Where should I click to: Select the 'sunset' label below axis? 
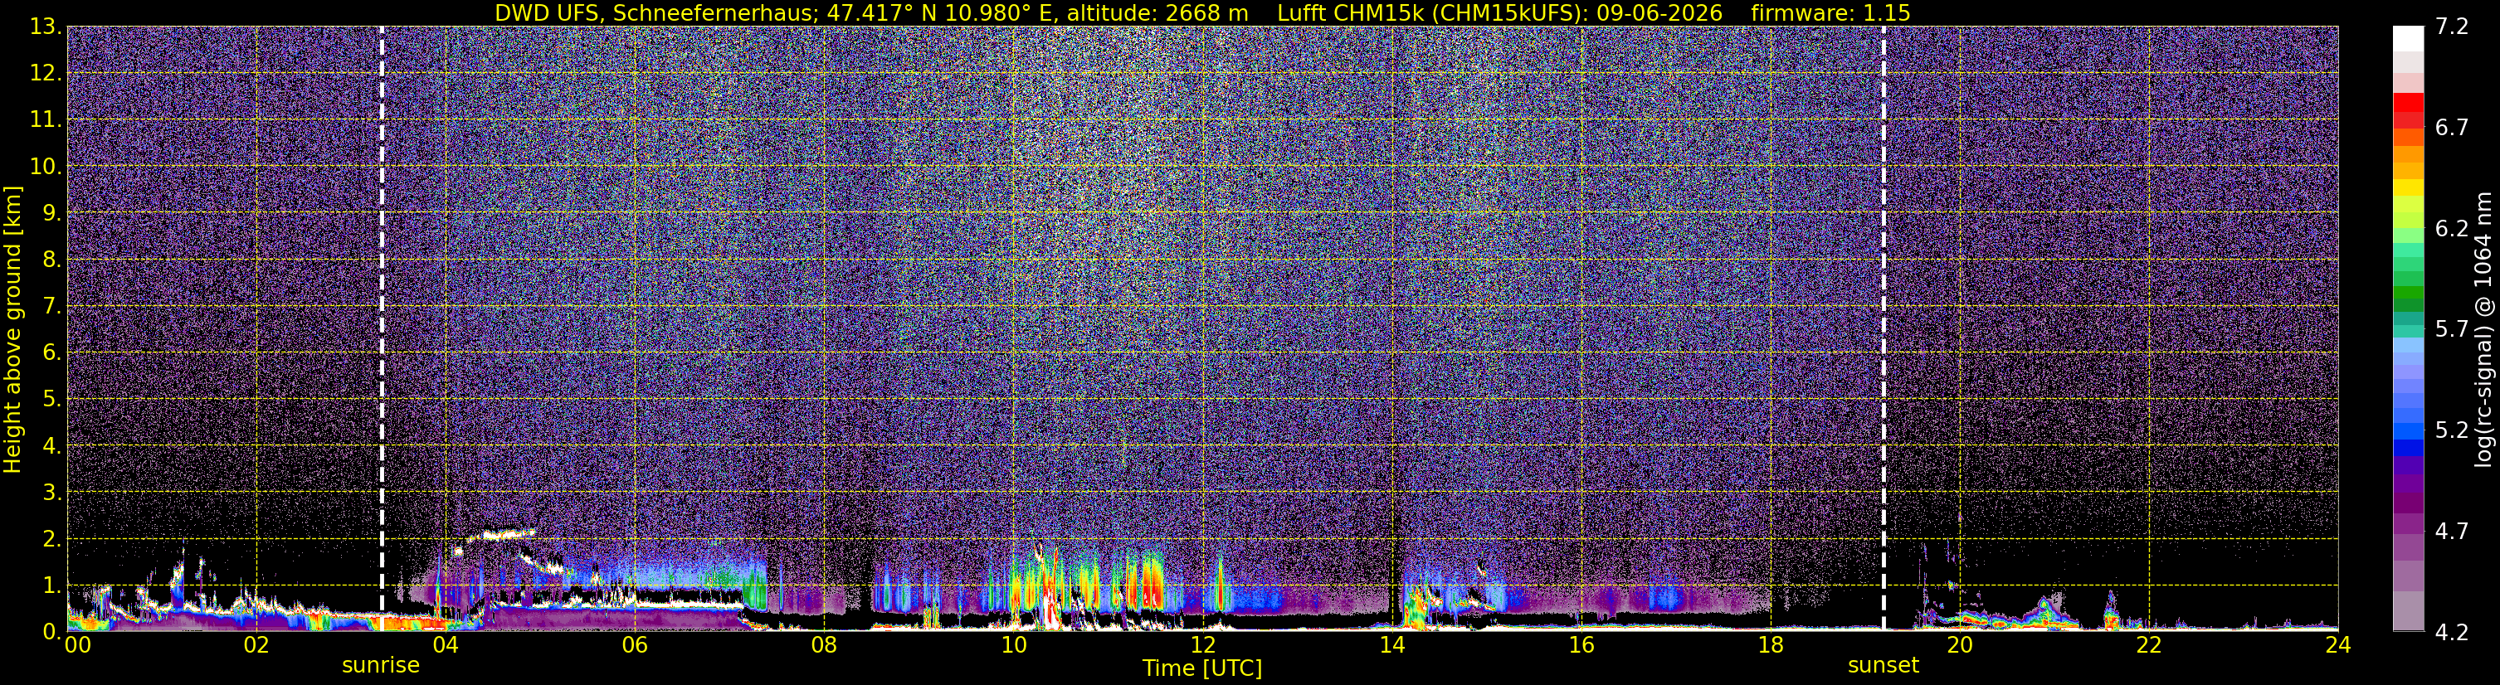pyautogui.click(x=1883, y=666)
